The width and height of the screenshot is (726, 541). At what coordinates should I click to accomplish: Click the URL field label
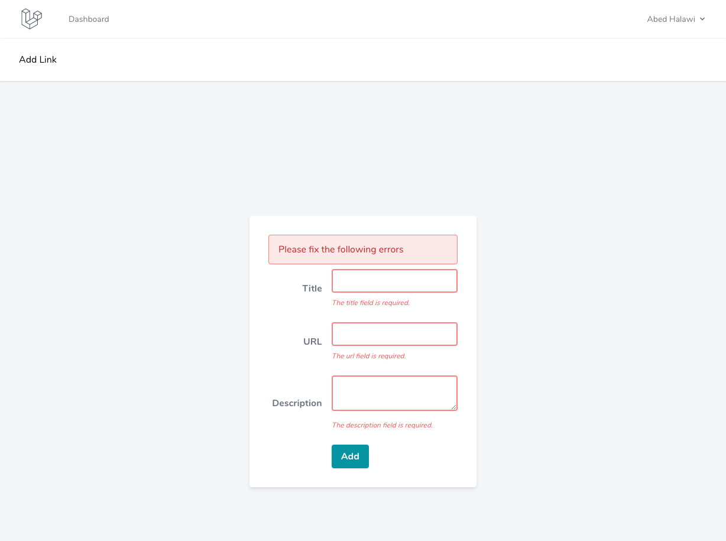[312, 341]
